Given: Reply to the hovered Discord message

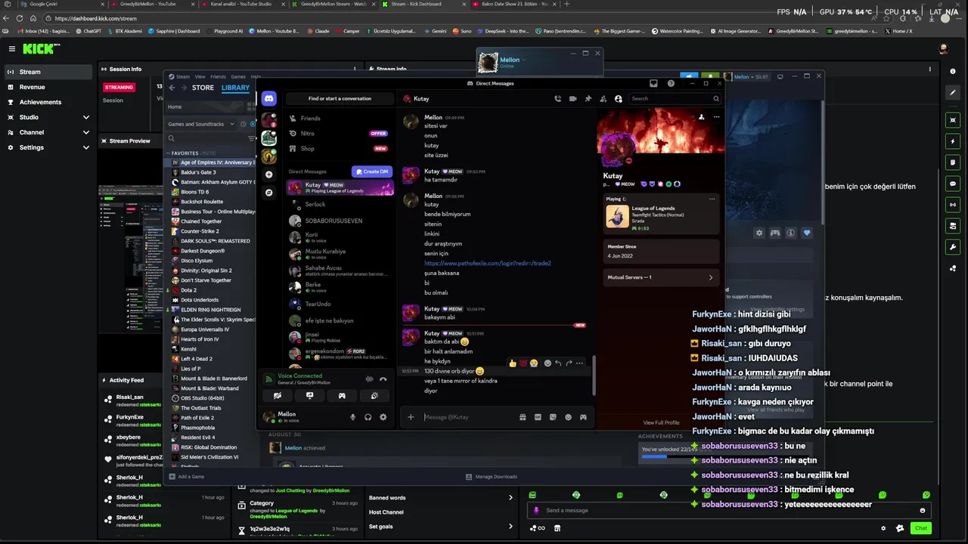Looking at the screenshot, I should coord(558,363).
